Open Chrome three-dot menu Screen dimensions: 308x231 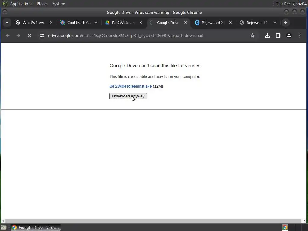[300, 35]
